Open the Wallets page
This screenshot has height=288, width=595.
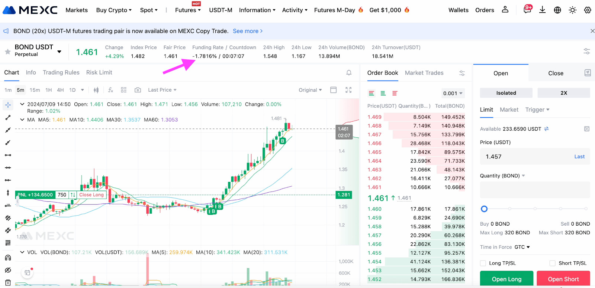458,10
